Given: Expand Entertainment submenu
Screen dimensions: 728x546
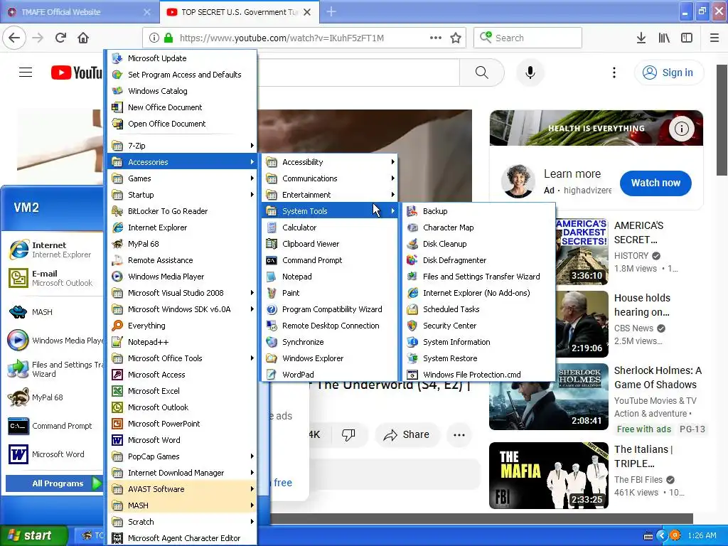Looking at the screenshot, I should (x=330, y=195).
